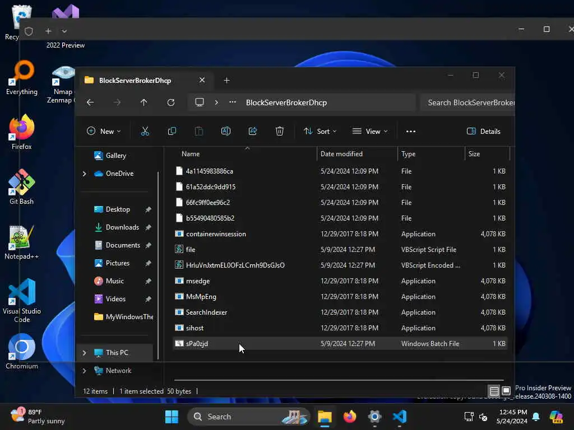Expand the This PC tree node
The width and height of the screenshot is (574, 430).
pos(84,353)
